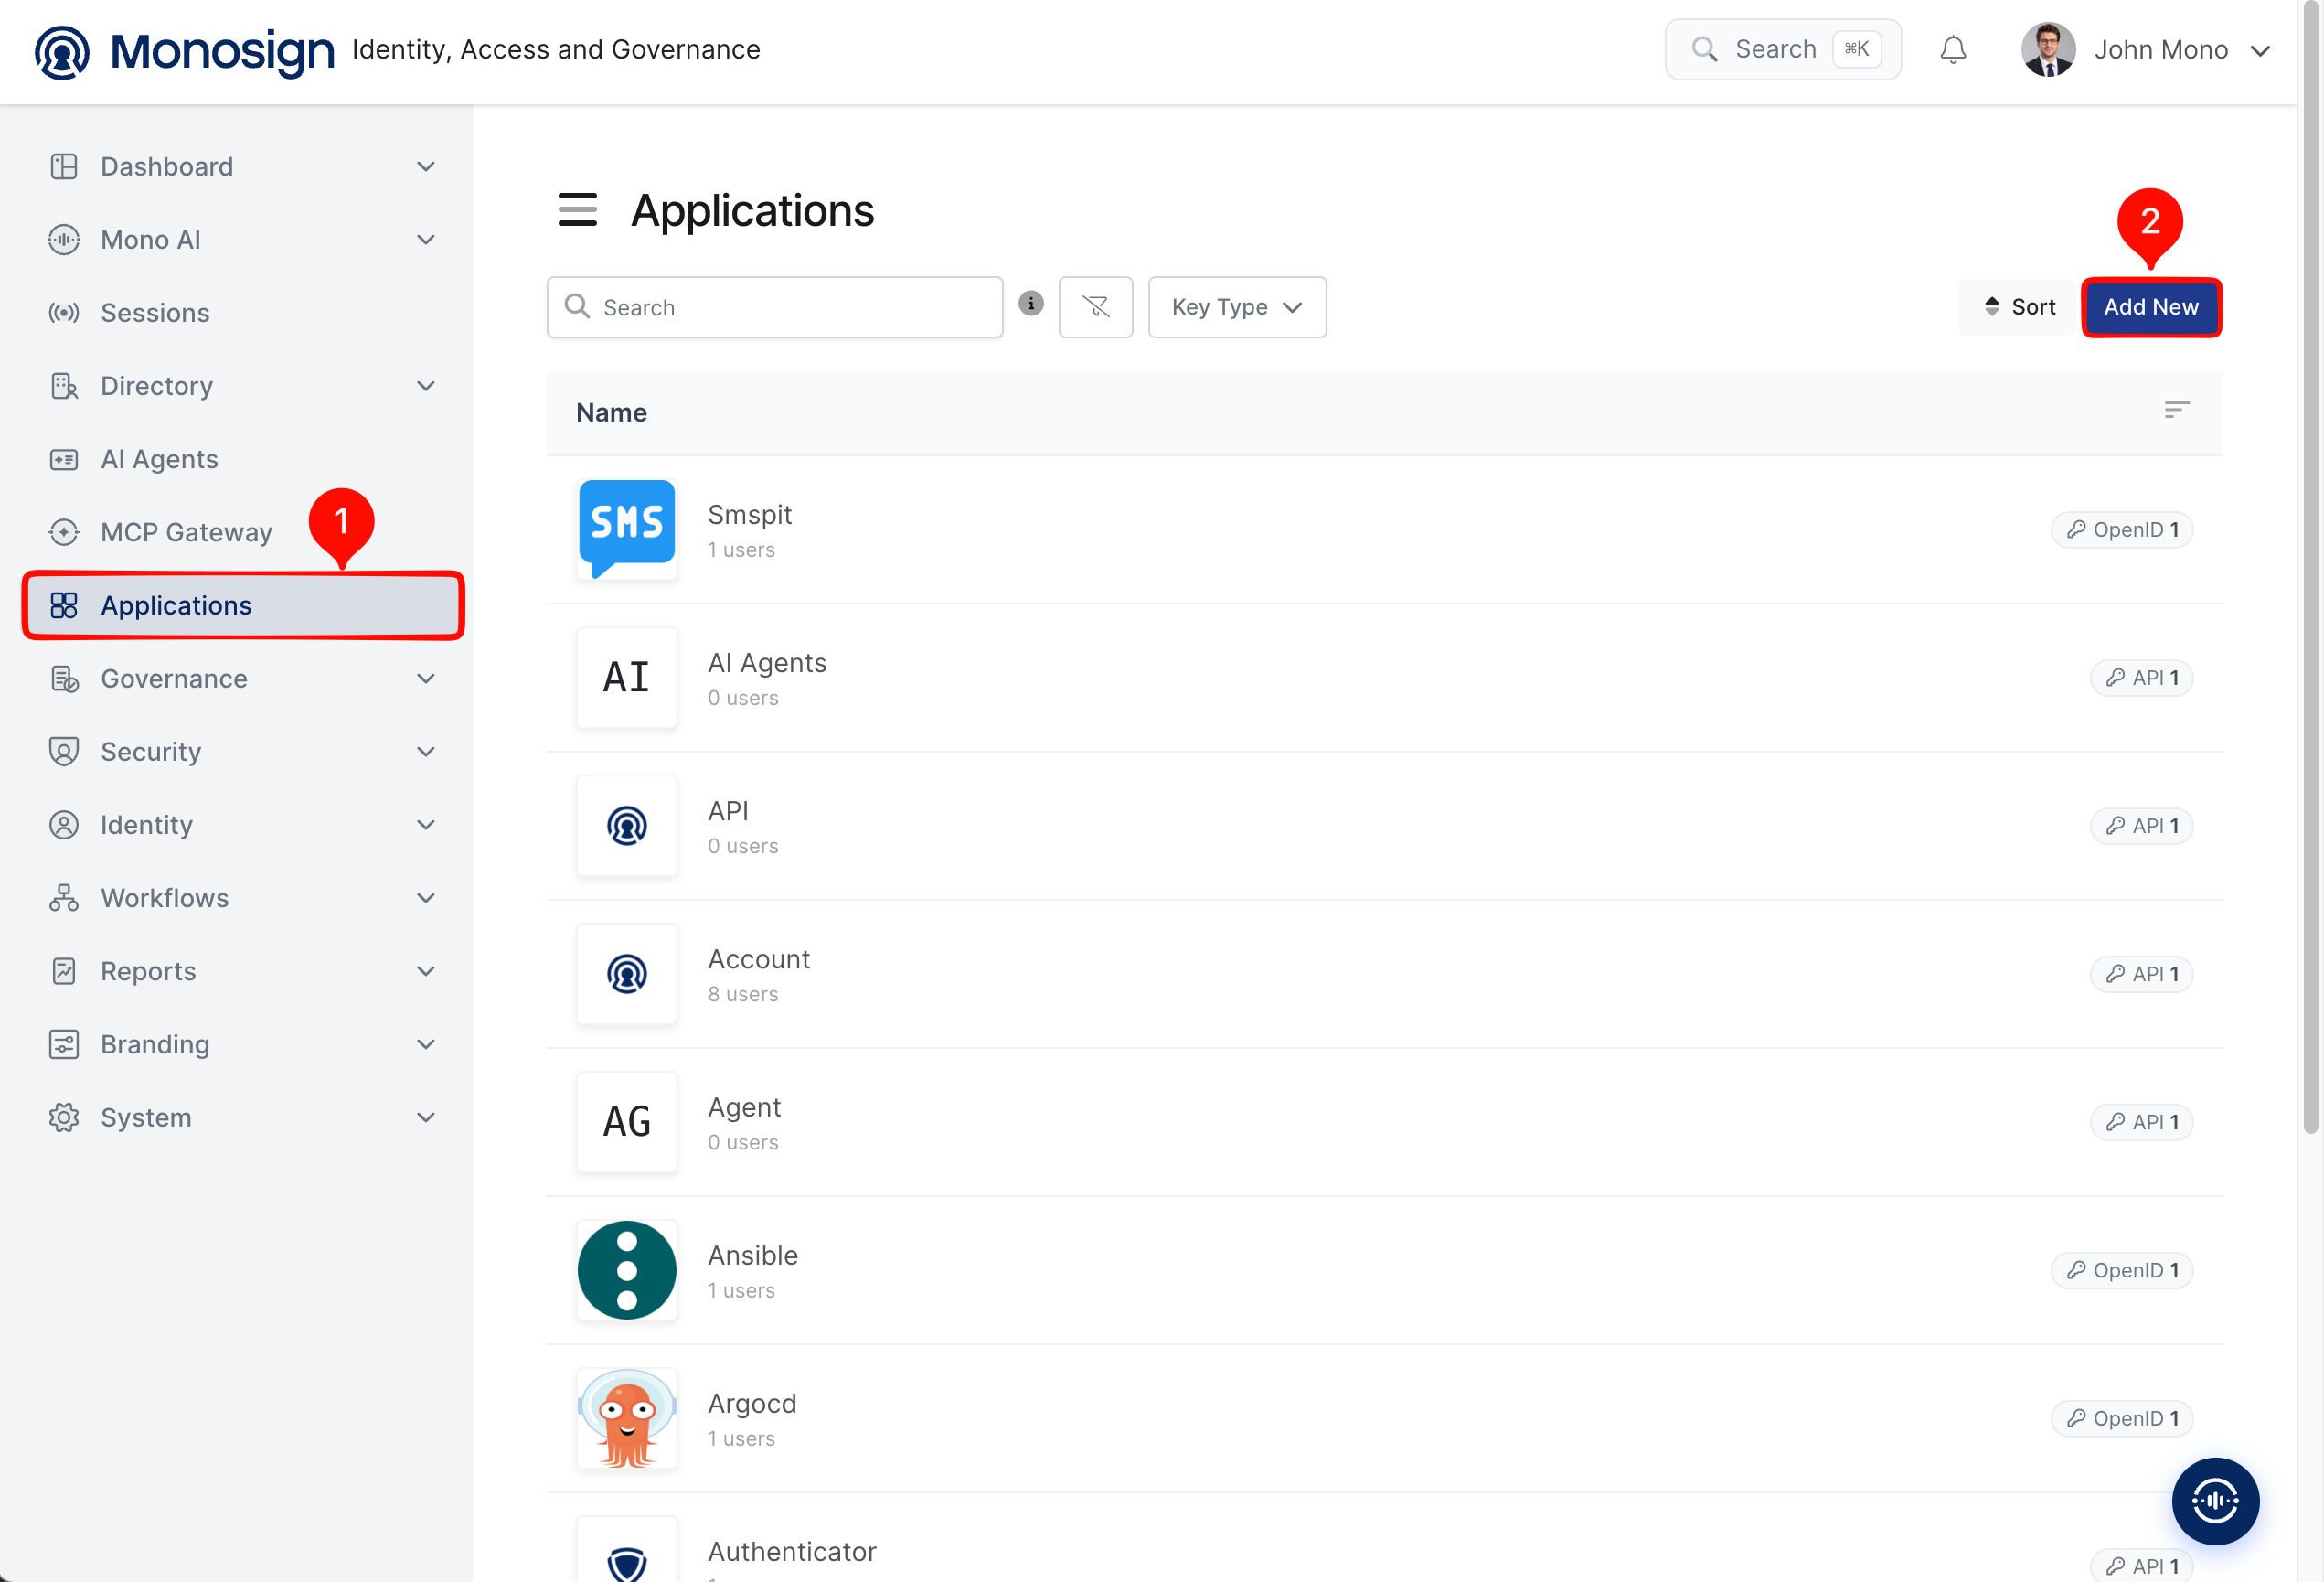Viewport: 2324px width, 1582px height.
Task: Click the OpenID 1 badge on Smspit row
Action: tap(2121, 529)
